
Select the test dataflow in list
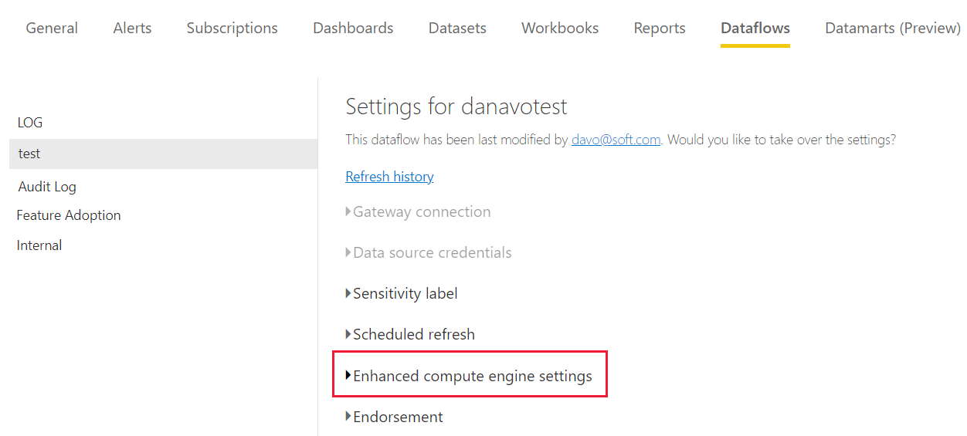coord(29,154)
